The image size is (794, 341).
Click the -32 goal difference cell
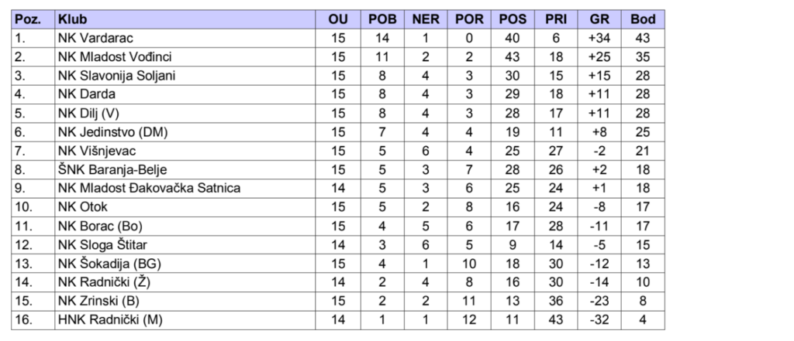[599, 319]
